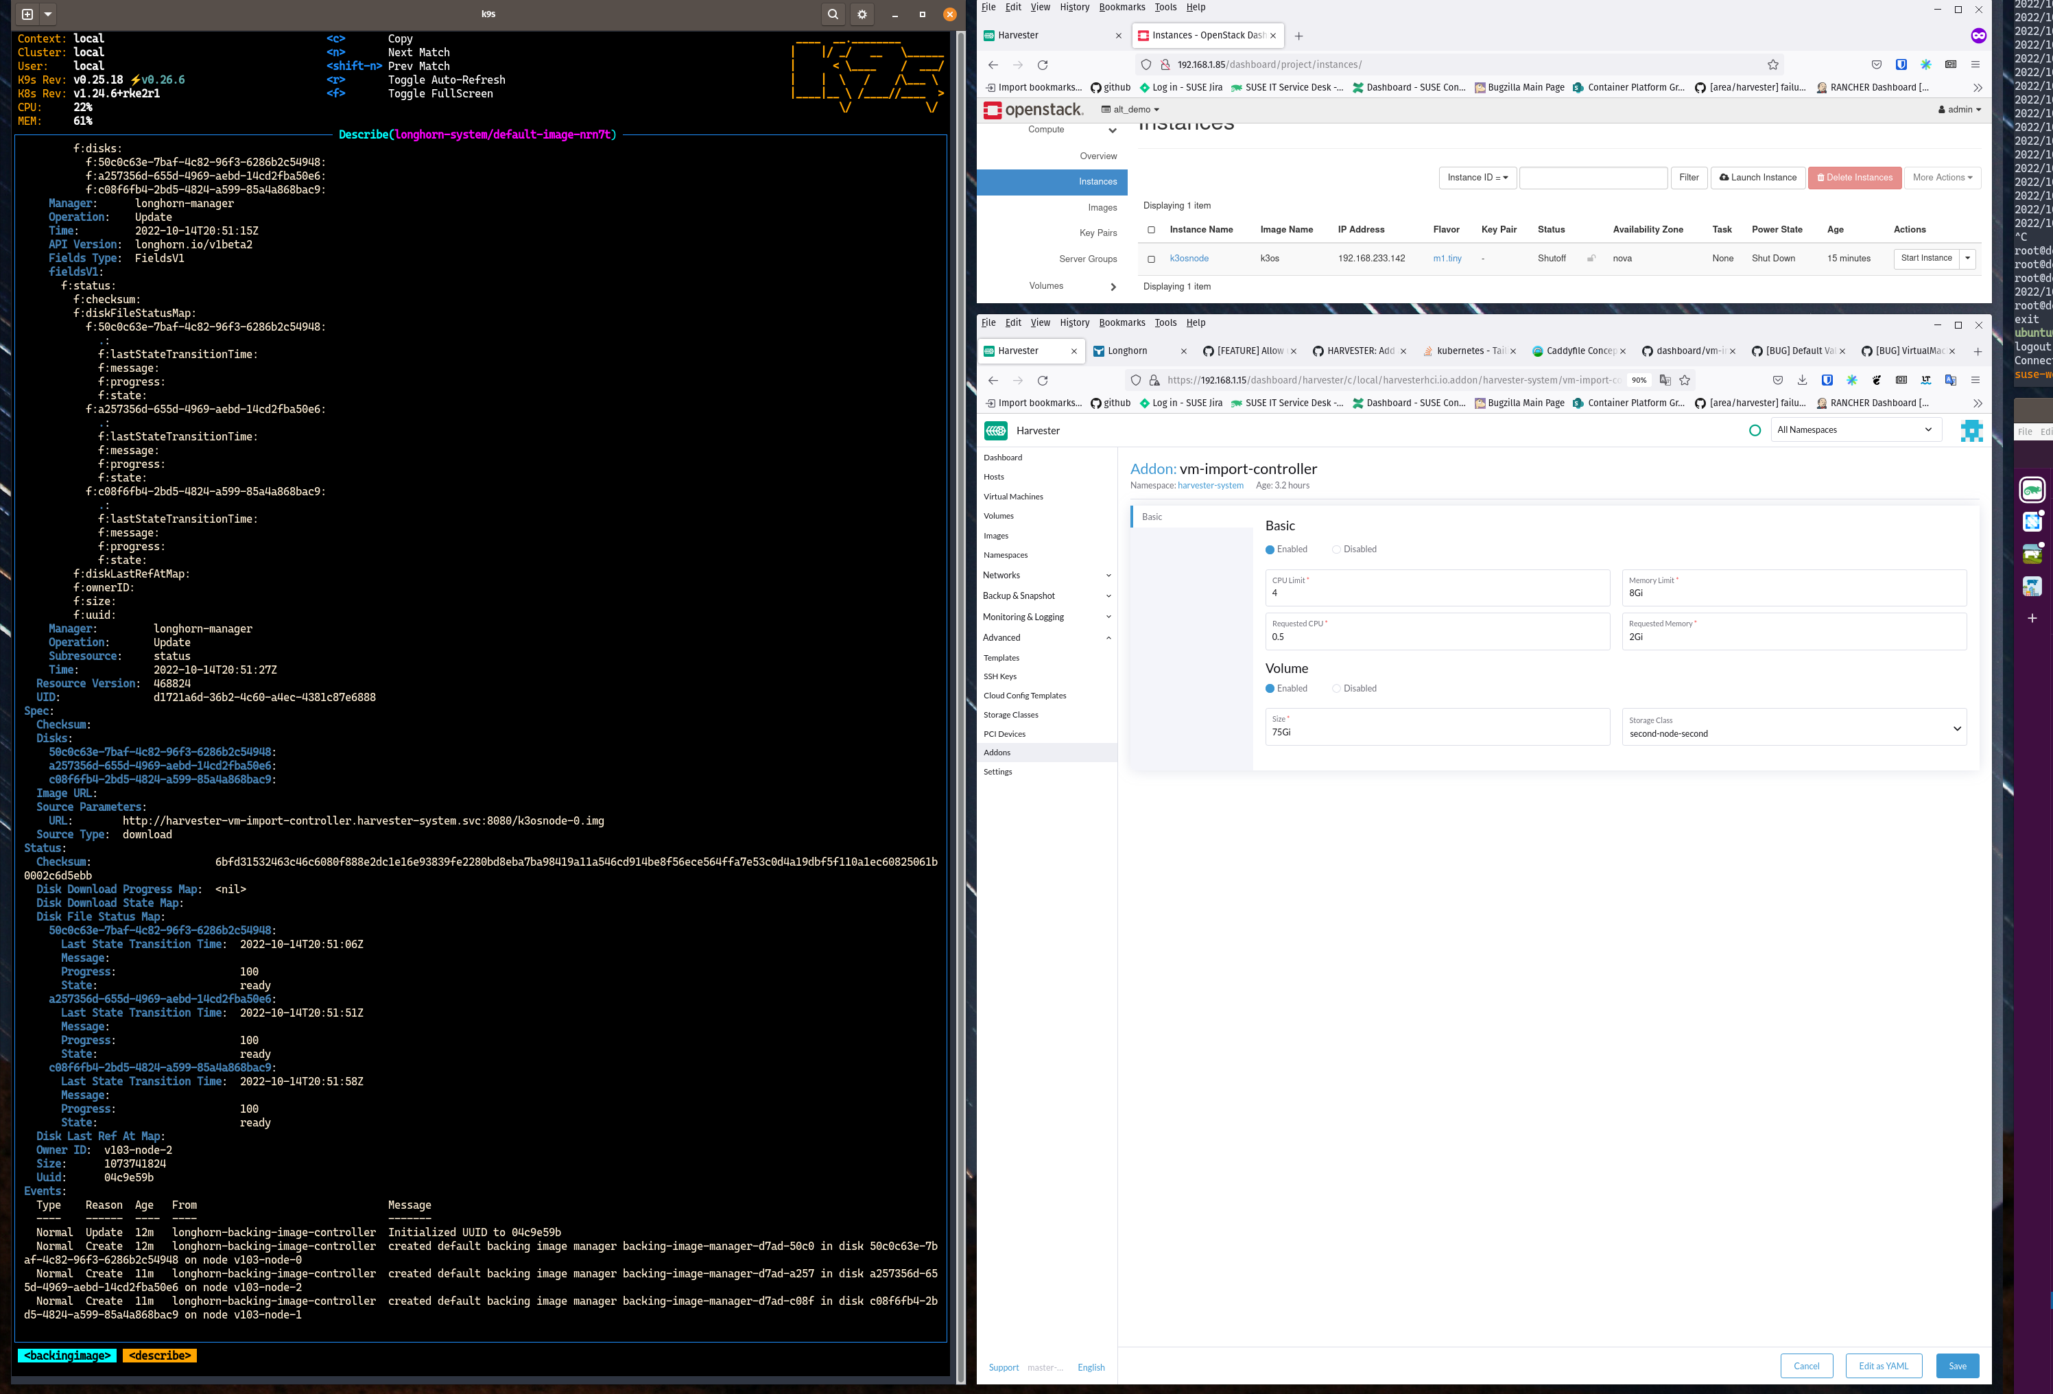The width and height of the screenshot is (2053, 1394).
Task: Open the Instance ID filter dropdown
Action: 1477,178
